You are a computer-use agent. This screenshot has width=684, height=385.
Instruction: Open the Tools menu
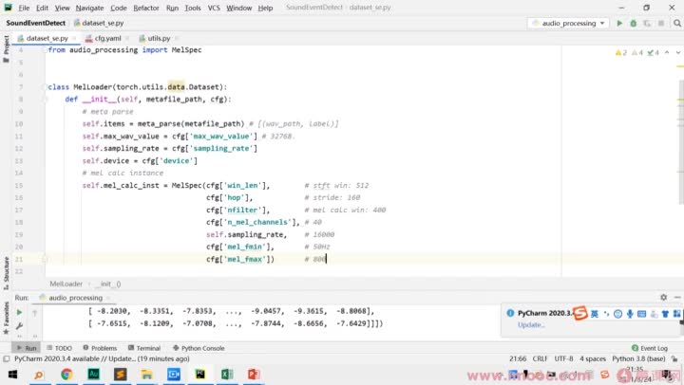pos(193,8)
